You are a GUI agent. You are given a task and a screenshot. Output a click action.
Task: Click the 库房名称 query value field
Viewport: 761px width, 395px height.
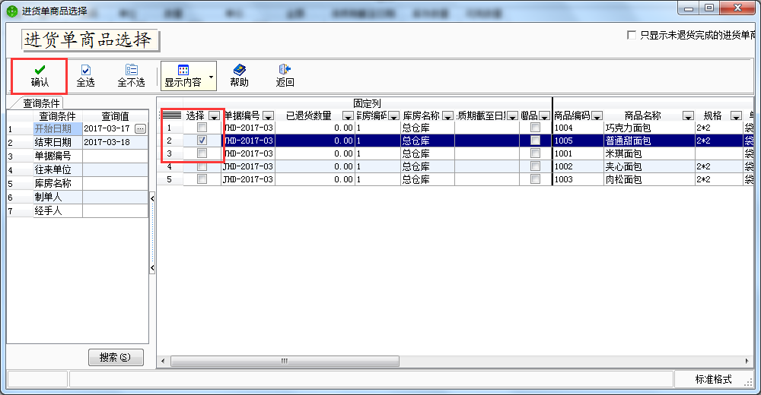pyautogui.click(x=115, y=183)
